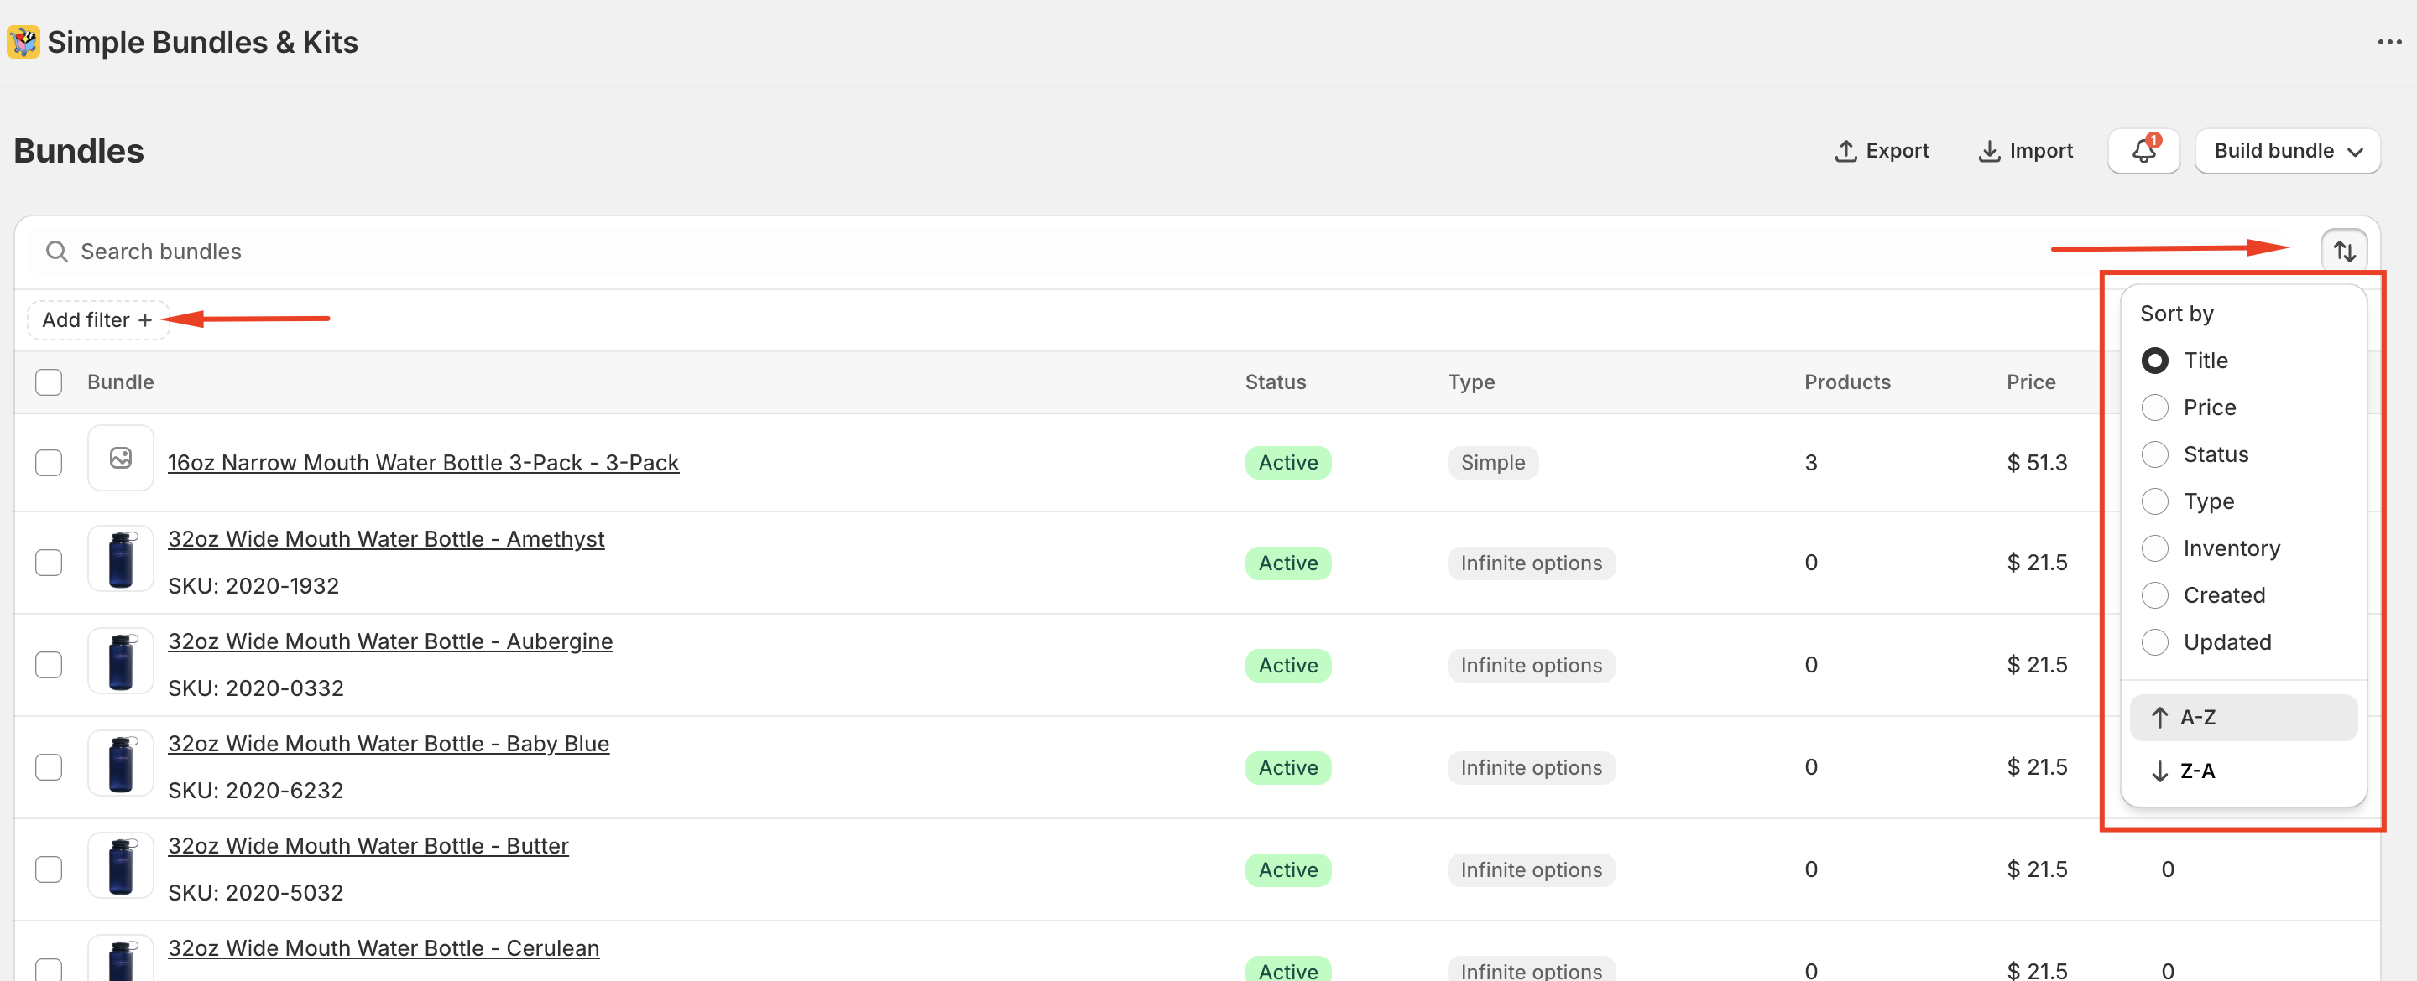Open the Add filter dropdown
2417x981 pixels.
point(97,319)
